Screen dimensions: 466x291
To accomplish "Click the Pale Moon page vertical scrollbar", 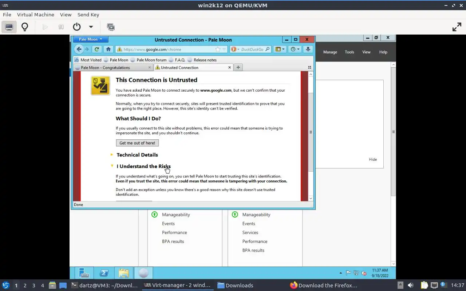I will [x=311, y=132].
